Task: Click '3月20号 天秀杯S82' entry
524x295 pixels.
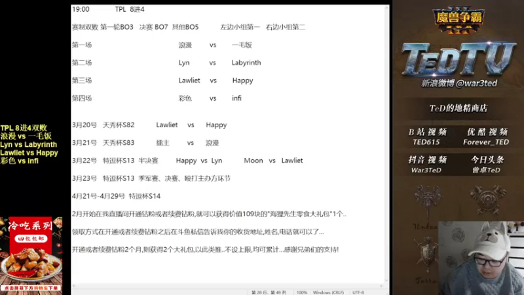Action: [x=103, y=125]
